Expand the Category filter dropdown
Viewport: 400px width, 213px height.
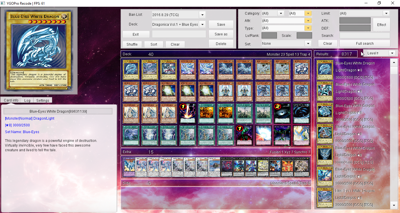[273, 13]
